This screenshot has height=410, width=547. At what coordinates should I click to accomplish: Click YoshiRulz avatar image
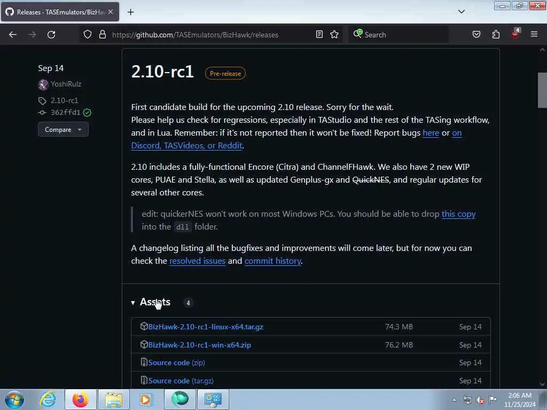(x=43, y=84)
